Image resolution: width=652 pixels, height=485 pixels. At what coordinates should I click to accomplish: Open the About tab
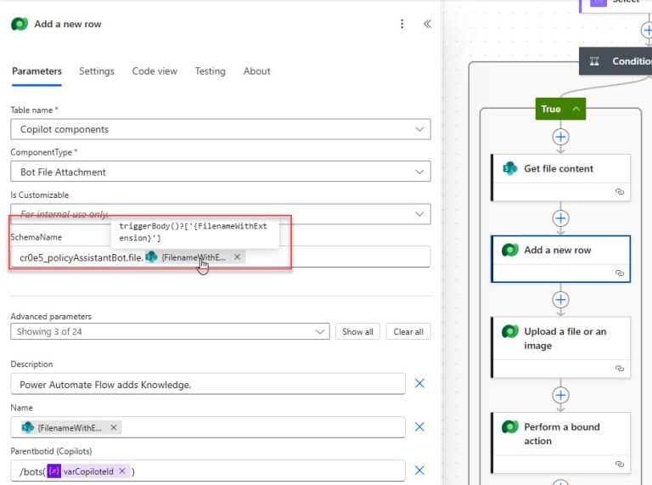[x=256, y=71]
